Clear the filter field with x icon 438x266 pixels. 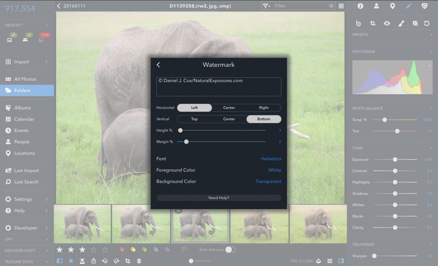pos(331,6)
